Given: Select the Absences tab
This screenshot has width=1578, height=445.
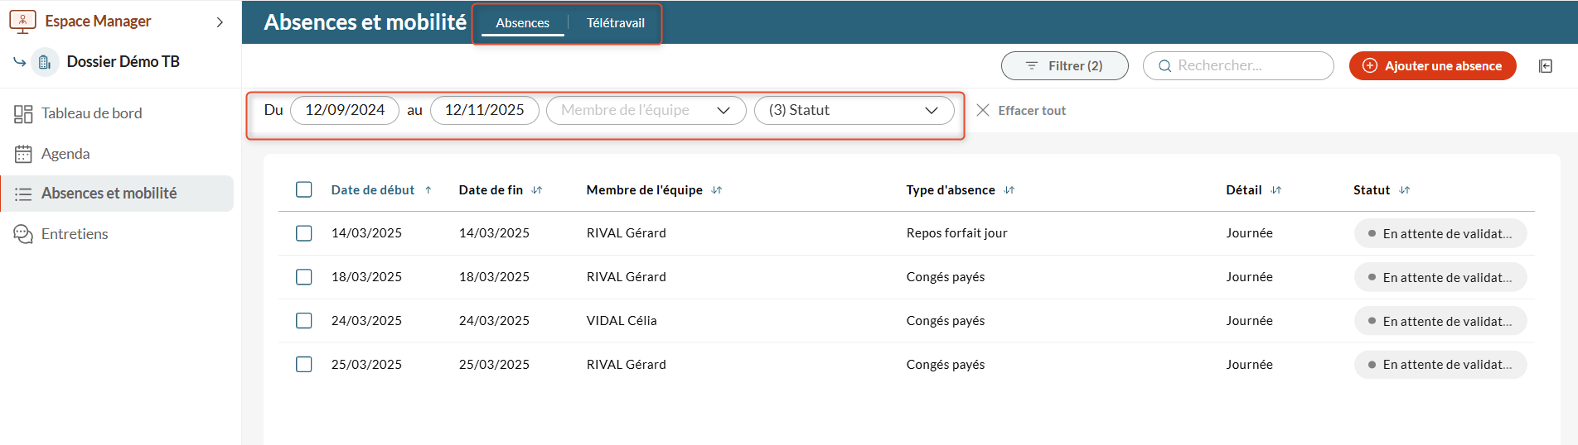Looking at the screenshot, I should click(x=522, y=23).
